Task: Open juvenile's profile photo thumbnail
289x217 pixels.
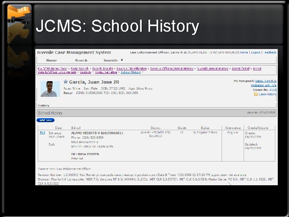Action: [x=50, y=89]
